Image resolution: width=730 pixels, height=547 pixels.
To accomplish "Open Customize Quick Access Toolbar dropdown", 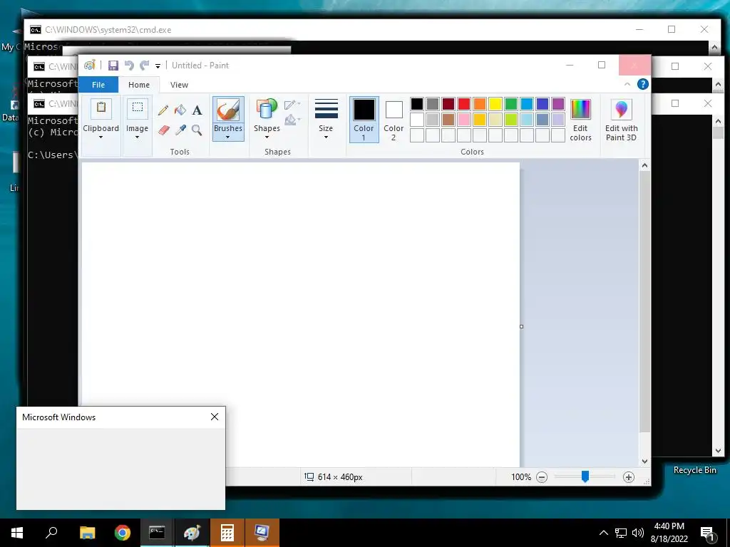I will click(x=158, y=66).
